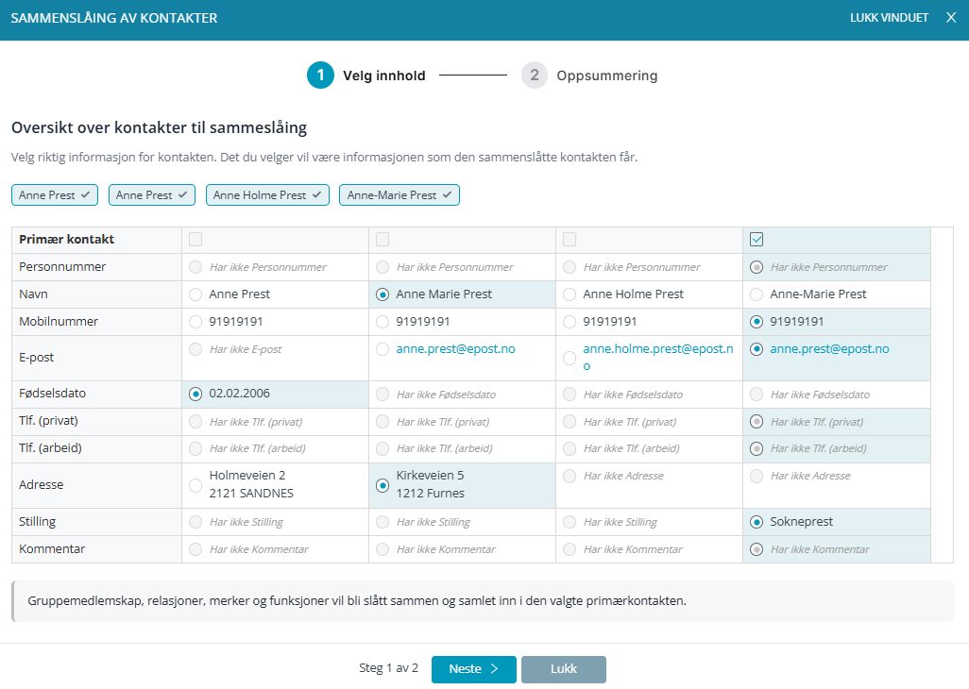Select name Anne Holme Prest radio button
Image resolution: width=969 pixels, height=689 pixels.
point(569,294)
